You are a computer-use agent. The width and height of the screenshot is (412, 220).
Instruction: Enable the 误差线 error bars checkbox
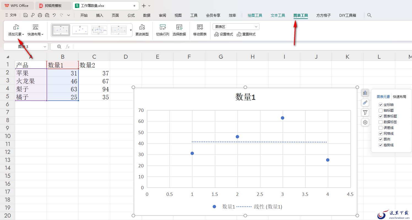tap(381, 128)
